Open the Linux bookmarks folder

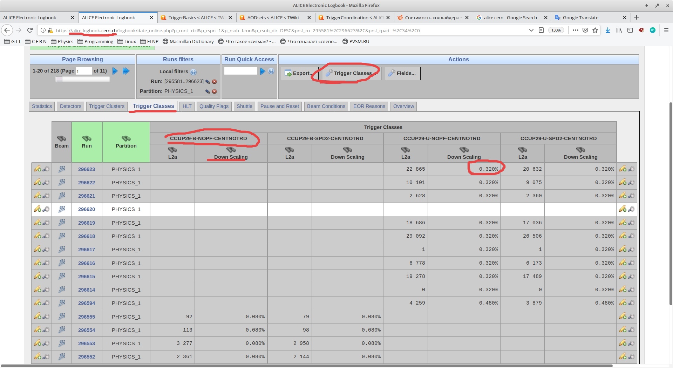[x=127, y=41]
